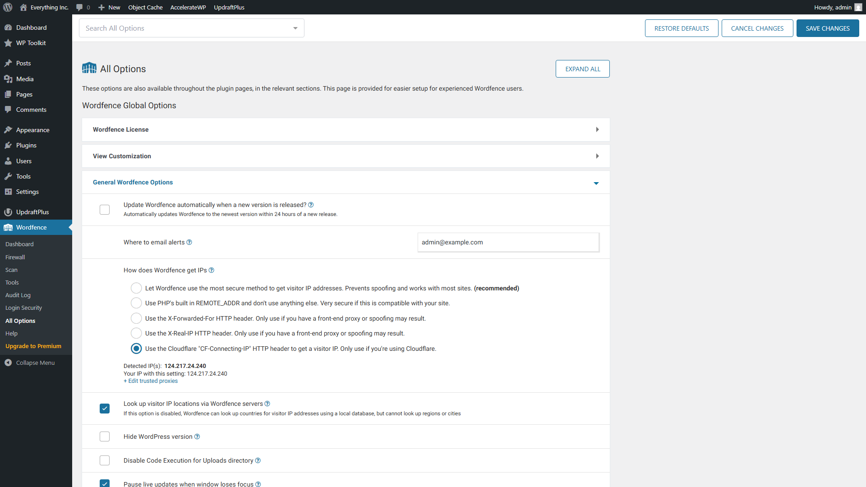Check Disable Code Execution for Uploads directory

tap(105, 460)
